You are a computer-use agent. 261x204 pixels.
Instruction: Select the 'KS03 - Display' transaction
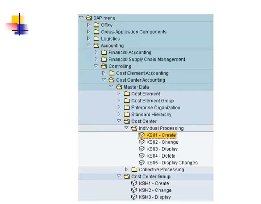point(162,149)
